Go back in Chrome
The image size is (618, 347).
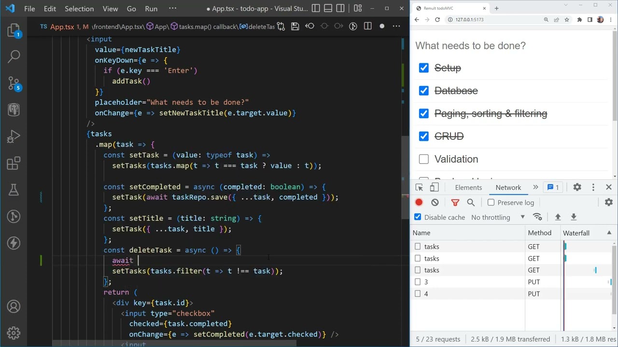pos(417,20)
